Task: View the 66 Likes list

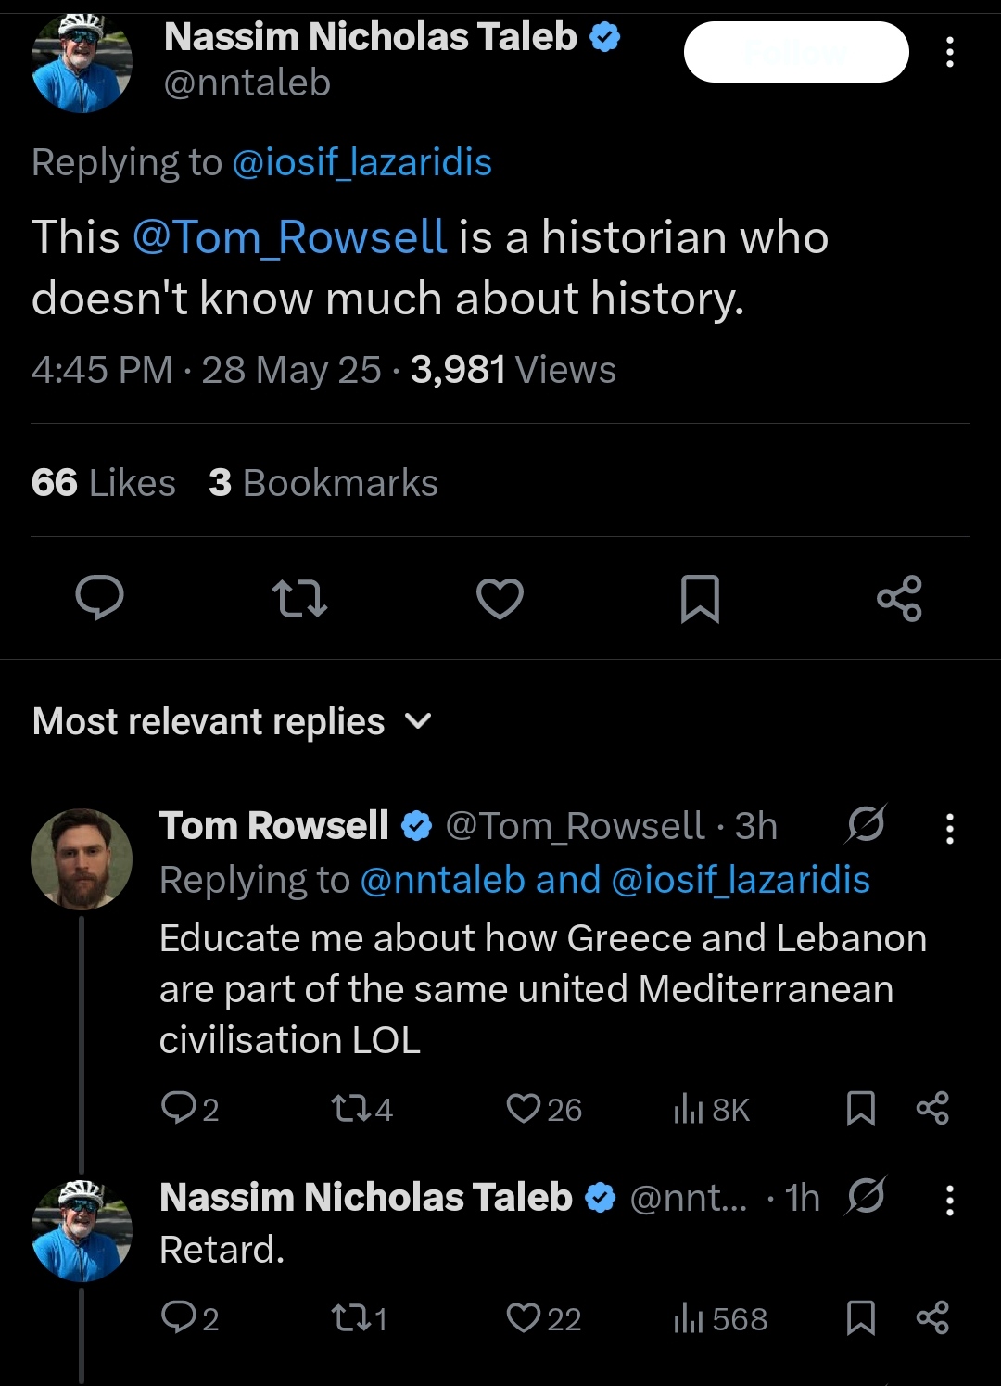Action: click(103, 483)
